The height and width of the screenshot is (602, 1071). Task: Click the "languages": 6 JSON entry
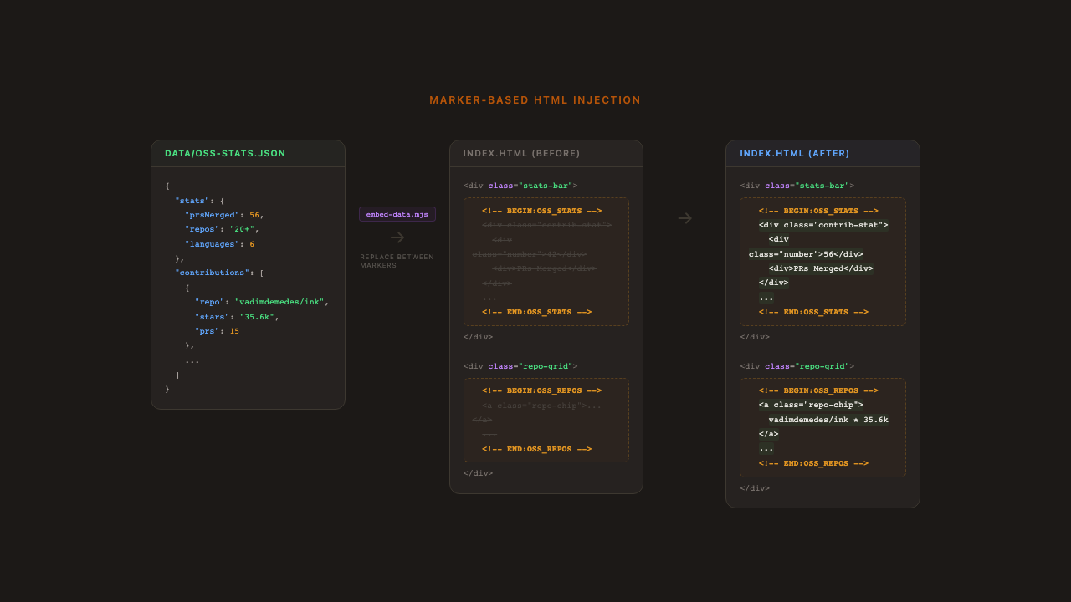tap(219, 244)
